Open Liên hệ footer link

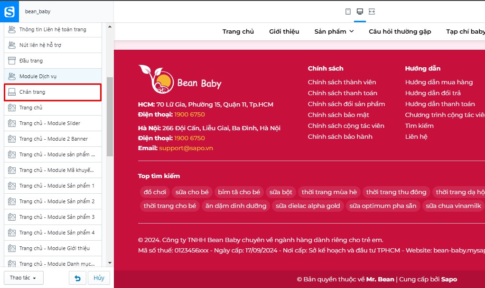click(416, 137)
